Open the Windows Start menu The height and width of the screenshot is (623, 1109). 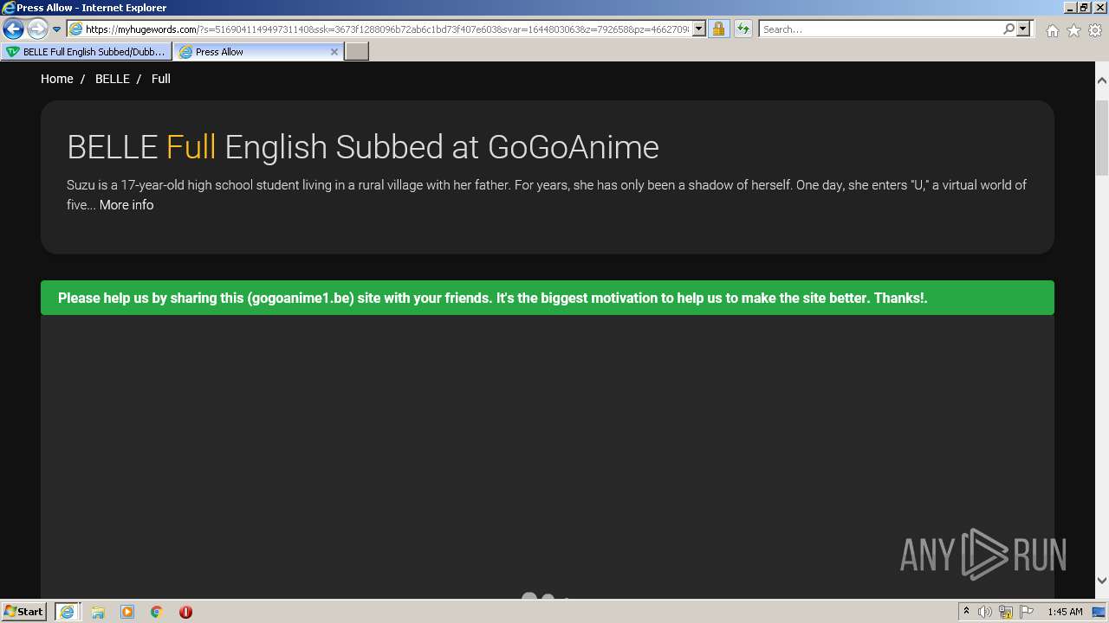pyautogui.click(x=24, y=611)
